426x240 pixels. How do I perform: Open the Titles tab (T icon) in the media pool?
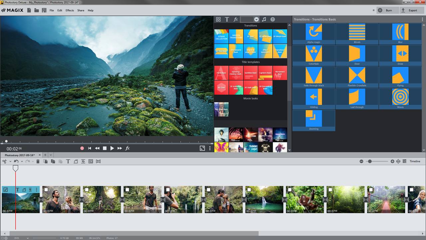pyautogui.click(x=227, y=19)
